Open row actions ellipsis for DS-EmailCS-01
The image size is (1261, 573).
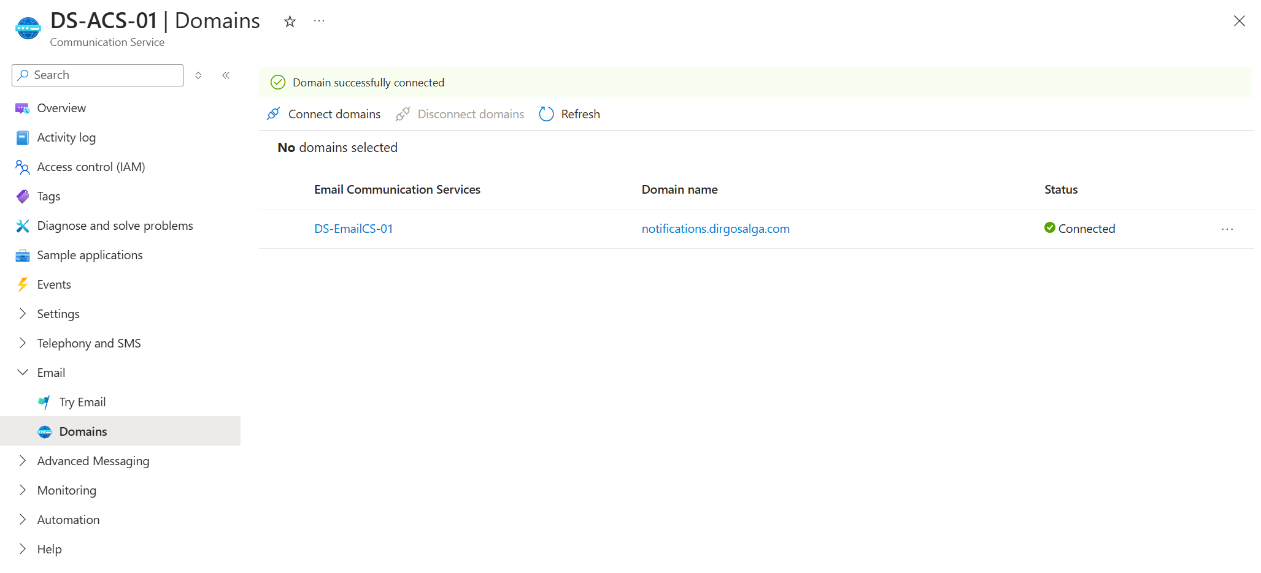point(1227,229)
